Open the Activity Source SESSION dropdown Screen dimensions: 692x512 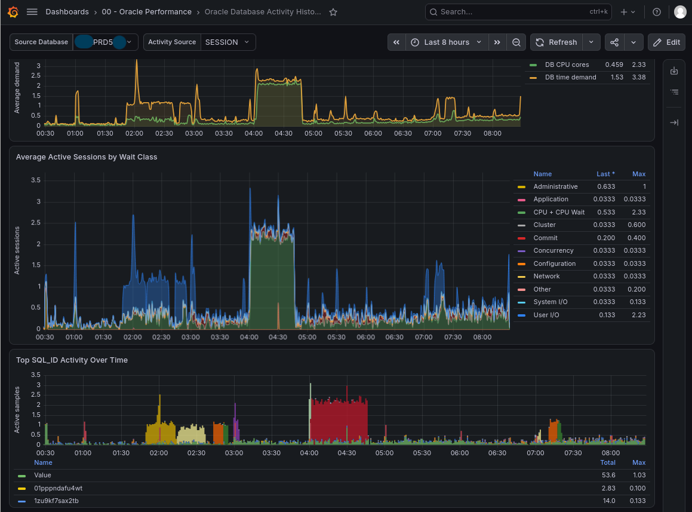[227, 42]
